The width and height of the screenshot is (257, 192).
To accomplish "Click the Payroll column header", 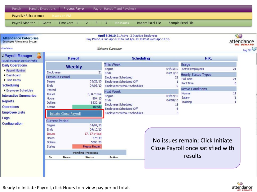I will (74, 58).
